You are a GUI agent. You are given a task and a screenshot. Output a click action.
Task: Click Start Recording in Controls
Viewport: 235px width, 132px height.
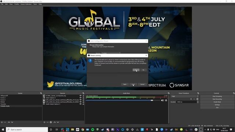pyautogui.click(x=217, y=99)
